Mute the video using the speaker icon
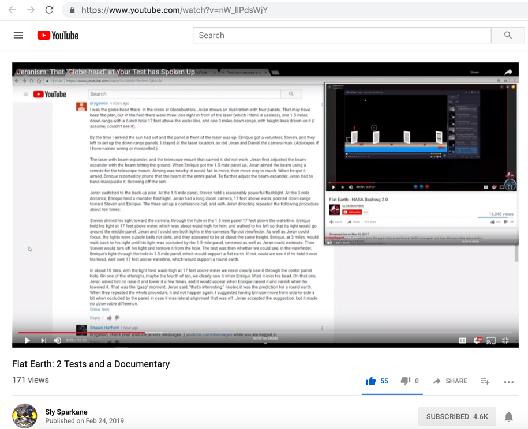Screen dimensions: 528x429 (x=58, y=340)
